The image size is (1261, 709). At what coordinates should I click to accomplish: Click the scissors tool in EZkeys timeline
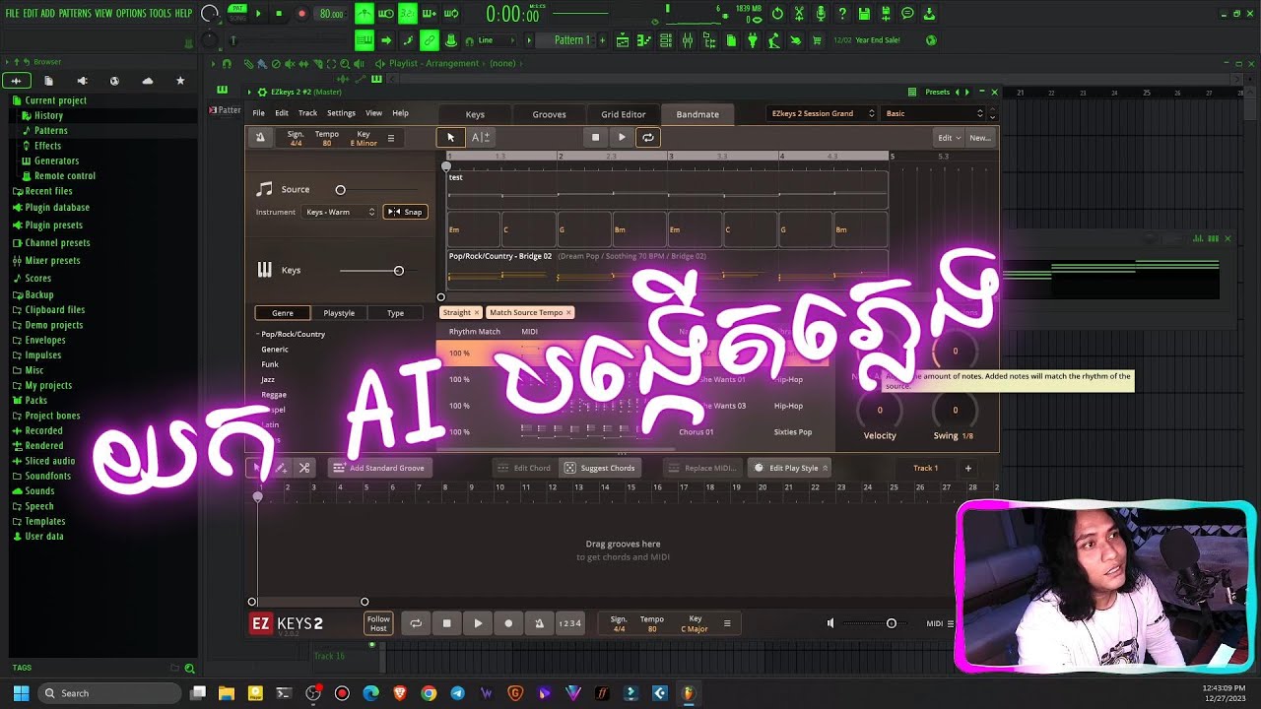tap(304, 468)
